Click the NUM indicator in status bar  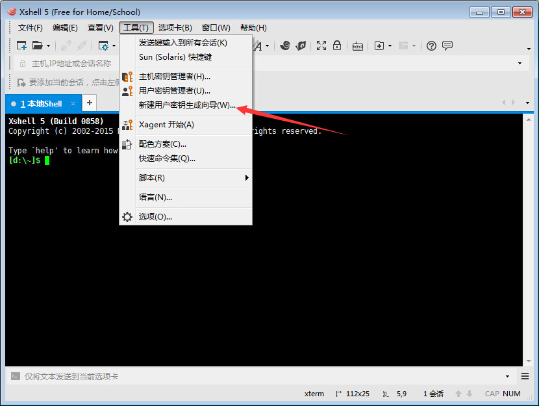512,394
